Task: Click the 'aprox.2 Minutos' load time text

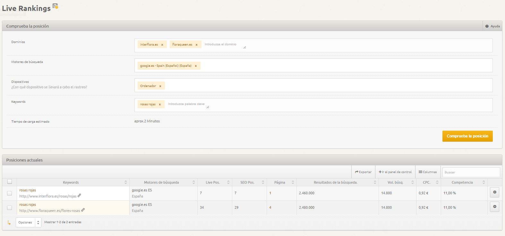Action: (x=147, y=121)
